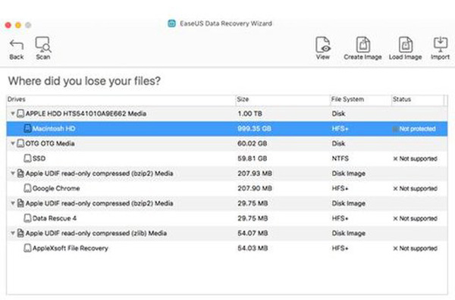Minimize the window with the yellow button
This screenshot has height=300, width=455.
click(x=18, y=25)
